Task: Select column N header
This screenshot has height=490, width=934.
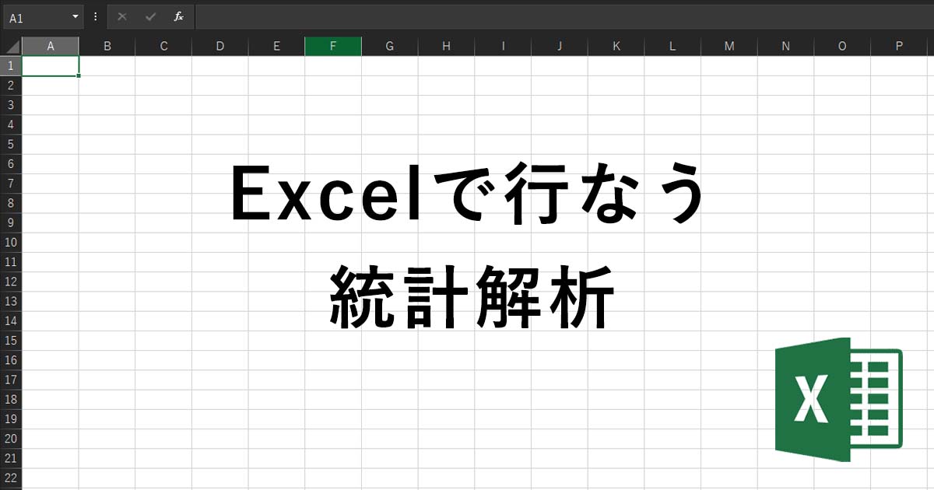Action: 785,46
